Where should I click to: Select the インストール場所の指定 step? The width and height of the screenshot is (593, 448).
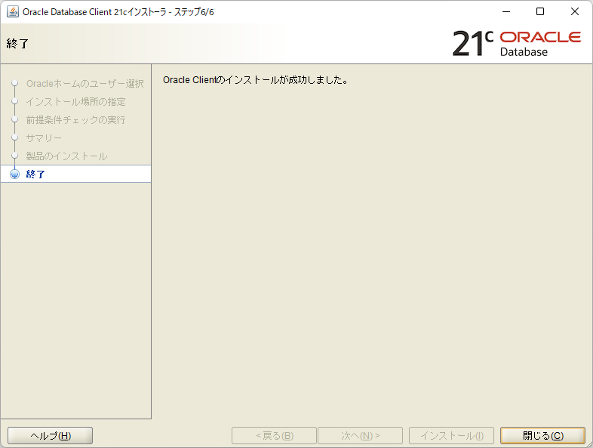tap(75, 101)
